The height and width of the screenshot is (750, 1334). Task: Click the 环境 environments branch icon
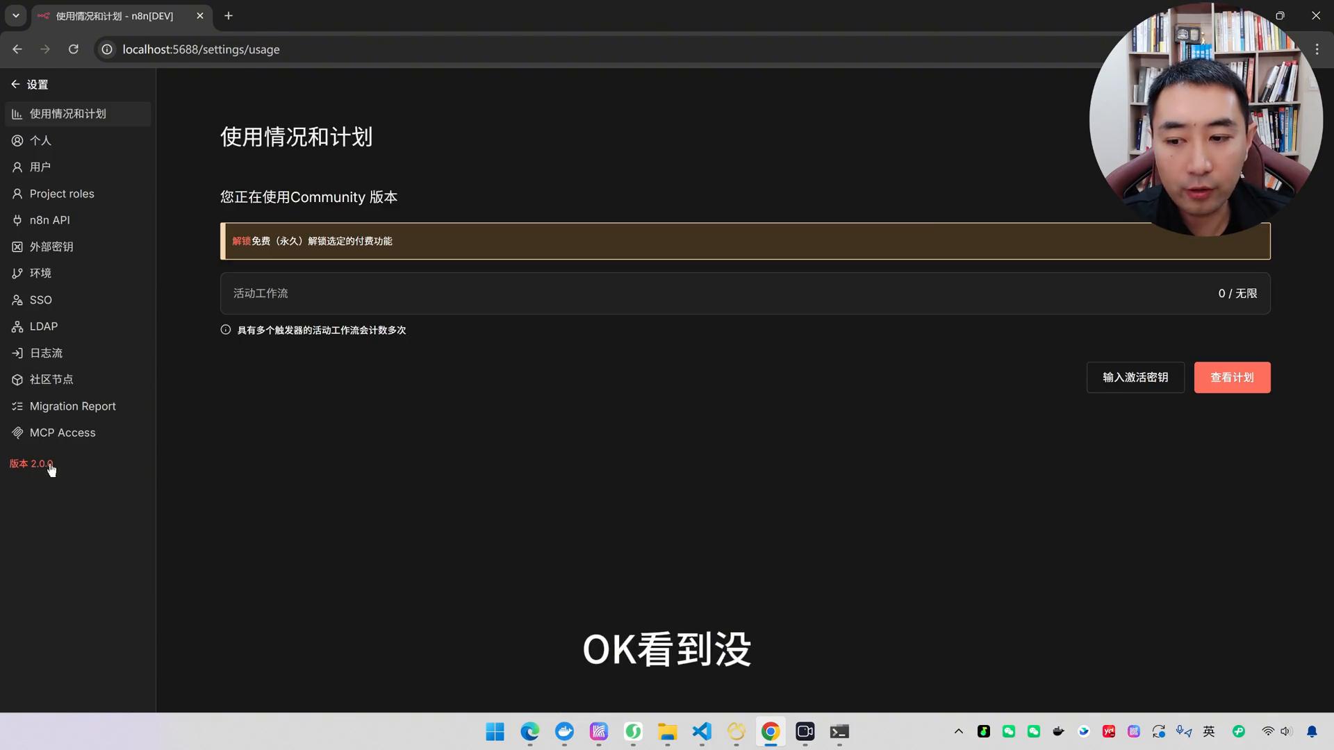click(x=17, y=274)
